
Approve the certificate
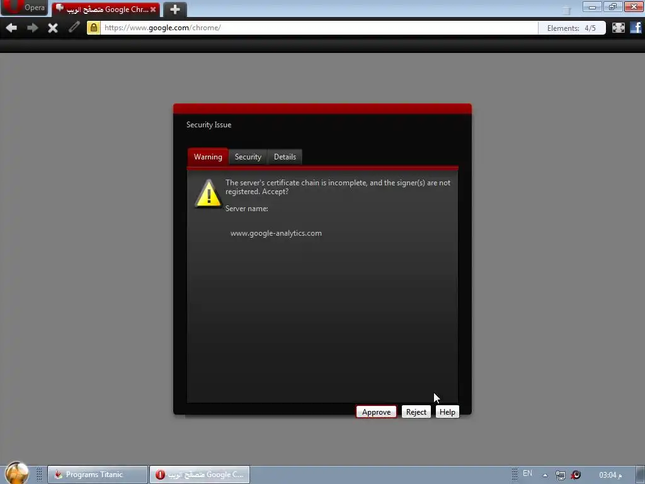377,412
